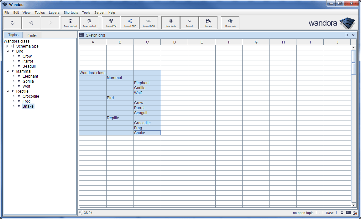This screenshot has width=361, height=219.
Task: Collapse the Bird tree node
Action: coord(8,51)
